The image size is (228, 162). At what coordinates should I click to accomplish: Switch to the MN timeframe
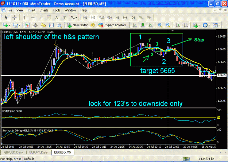pos(149,18)
